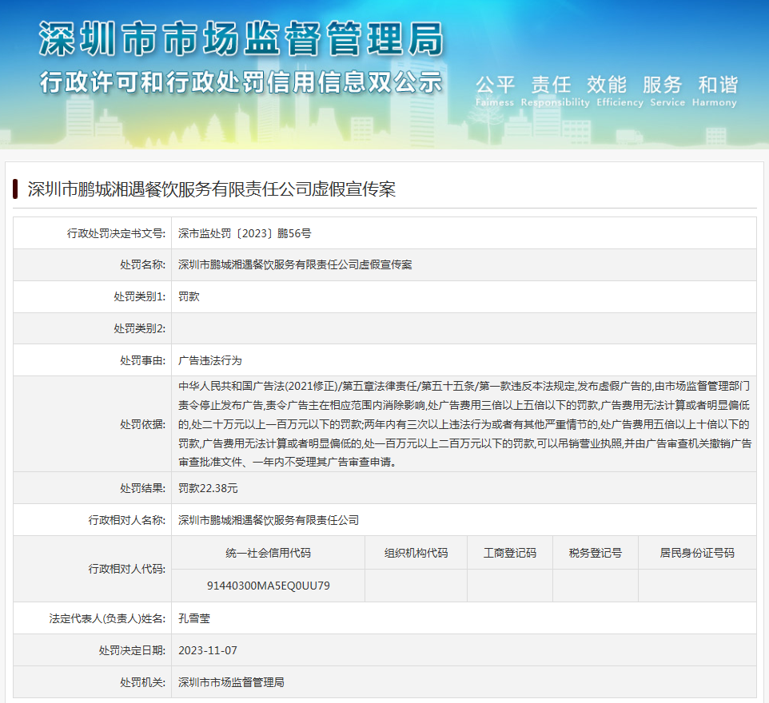Select the 行政相对人名称 label
This screenshot has height=703, width=769.
click(127, 520)
